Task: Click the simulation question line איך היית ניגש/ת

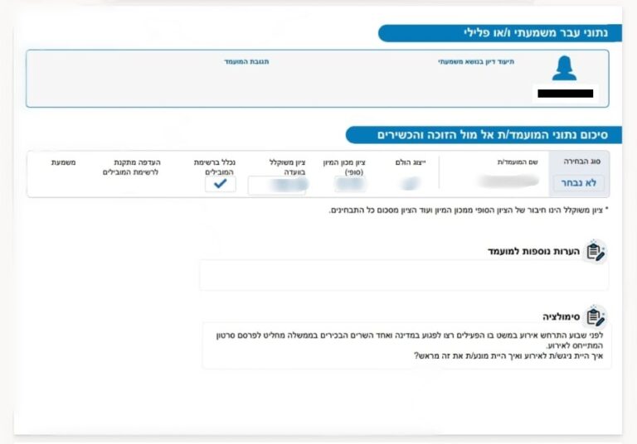Action: pos(508,356)
